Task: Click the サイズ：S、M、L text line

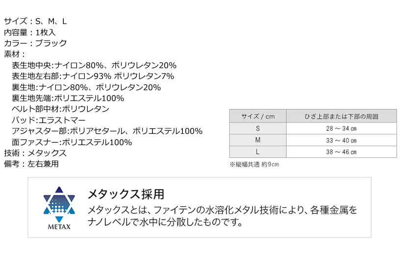Action: pos(35,21)
